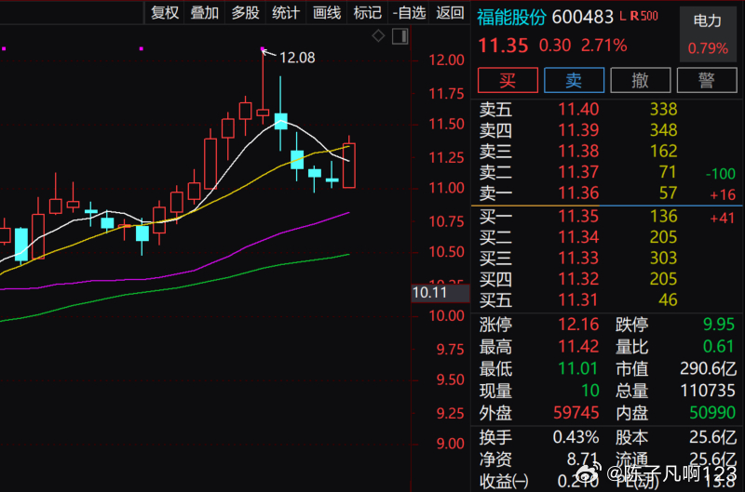
Task: Click 返回 to go back
Action: coord(450,12)
